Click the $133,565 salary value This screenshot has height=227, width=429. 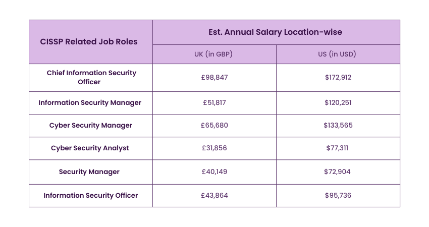click(x=338, y=125)
